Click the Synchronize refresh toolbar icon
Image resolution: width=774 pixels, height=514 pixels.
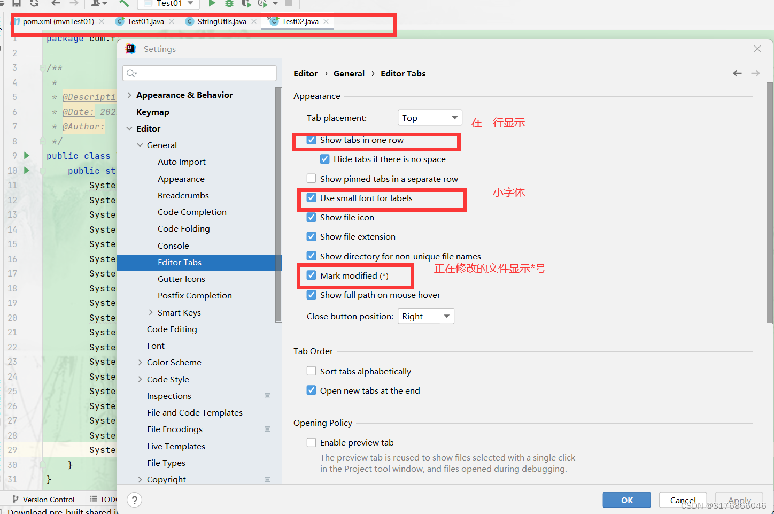[34, 3]
